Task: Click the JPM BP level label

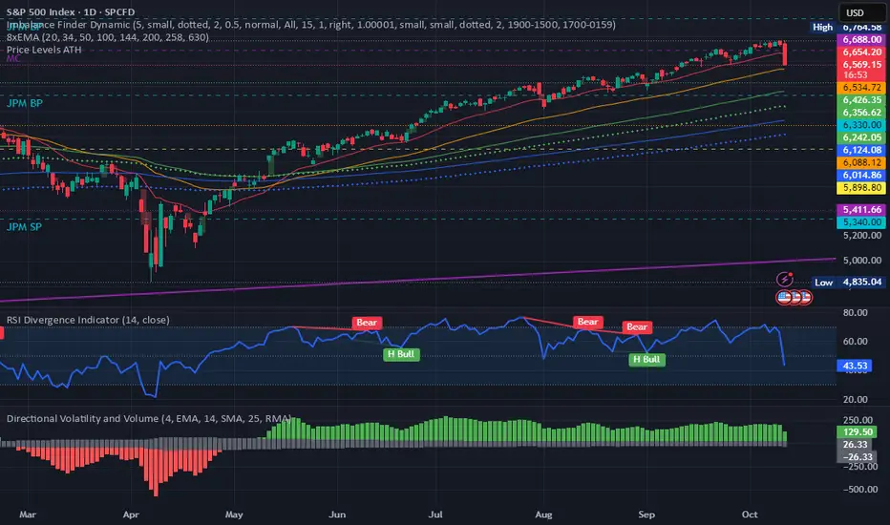Action: [25, 103]
